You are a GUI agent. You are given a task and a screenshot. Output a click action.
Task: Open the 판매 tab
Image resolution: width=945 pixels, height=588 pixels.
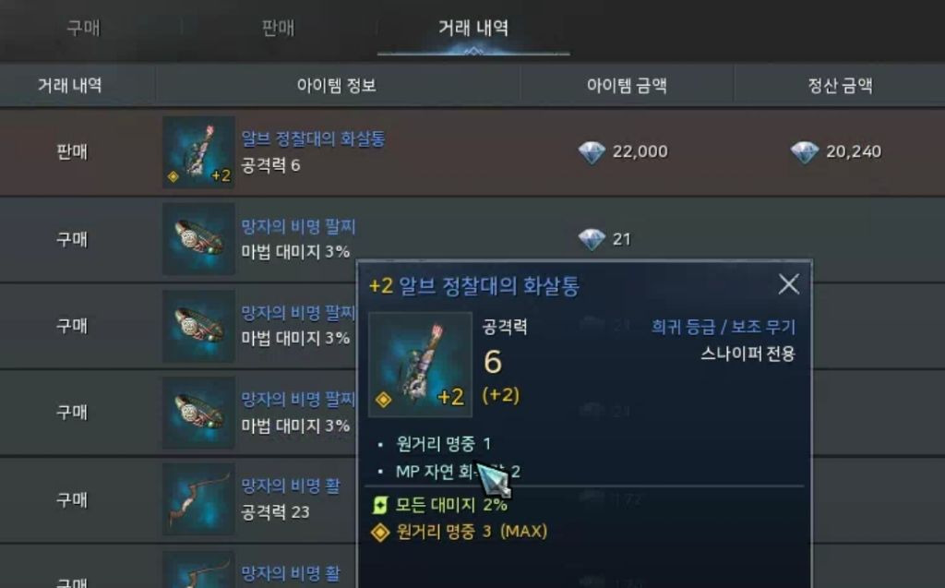click(278, 28)
